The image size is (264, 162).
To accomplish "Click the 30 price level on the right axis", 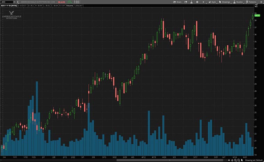I will pyautogui.click(x=255, y=77).
